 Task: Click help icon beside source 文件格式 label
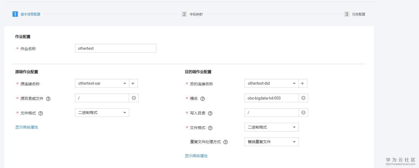[x=40, y=113]
